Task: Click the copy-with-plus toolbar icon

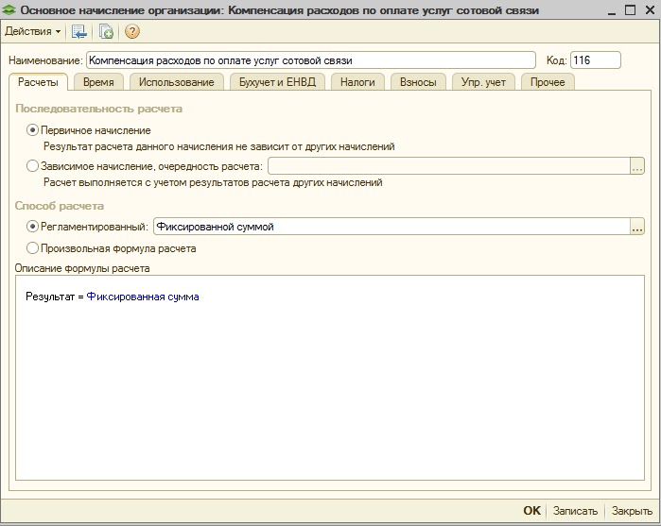Action: (x=106, y=31)
